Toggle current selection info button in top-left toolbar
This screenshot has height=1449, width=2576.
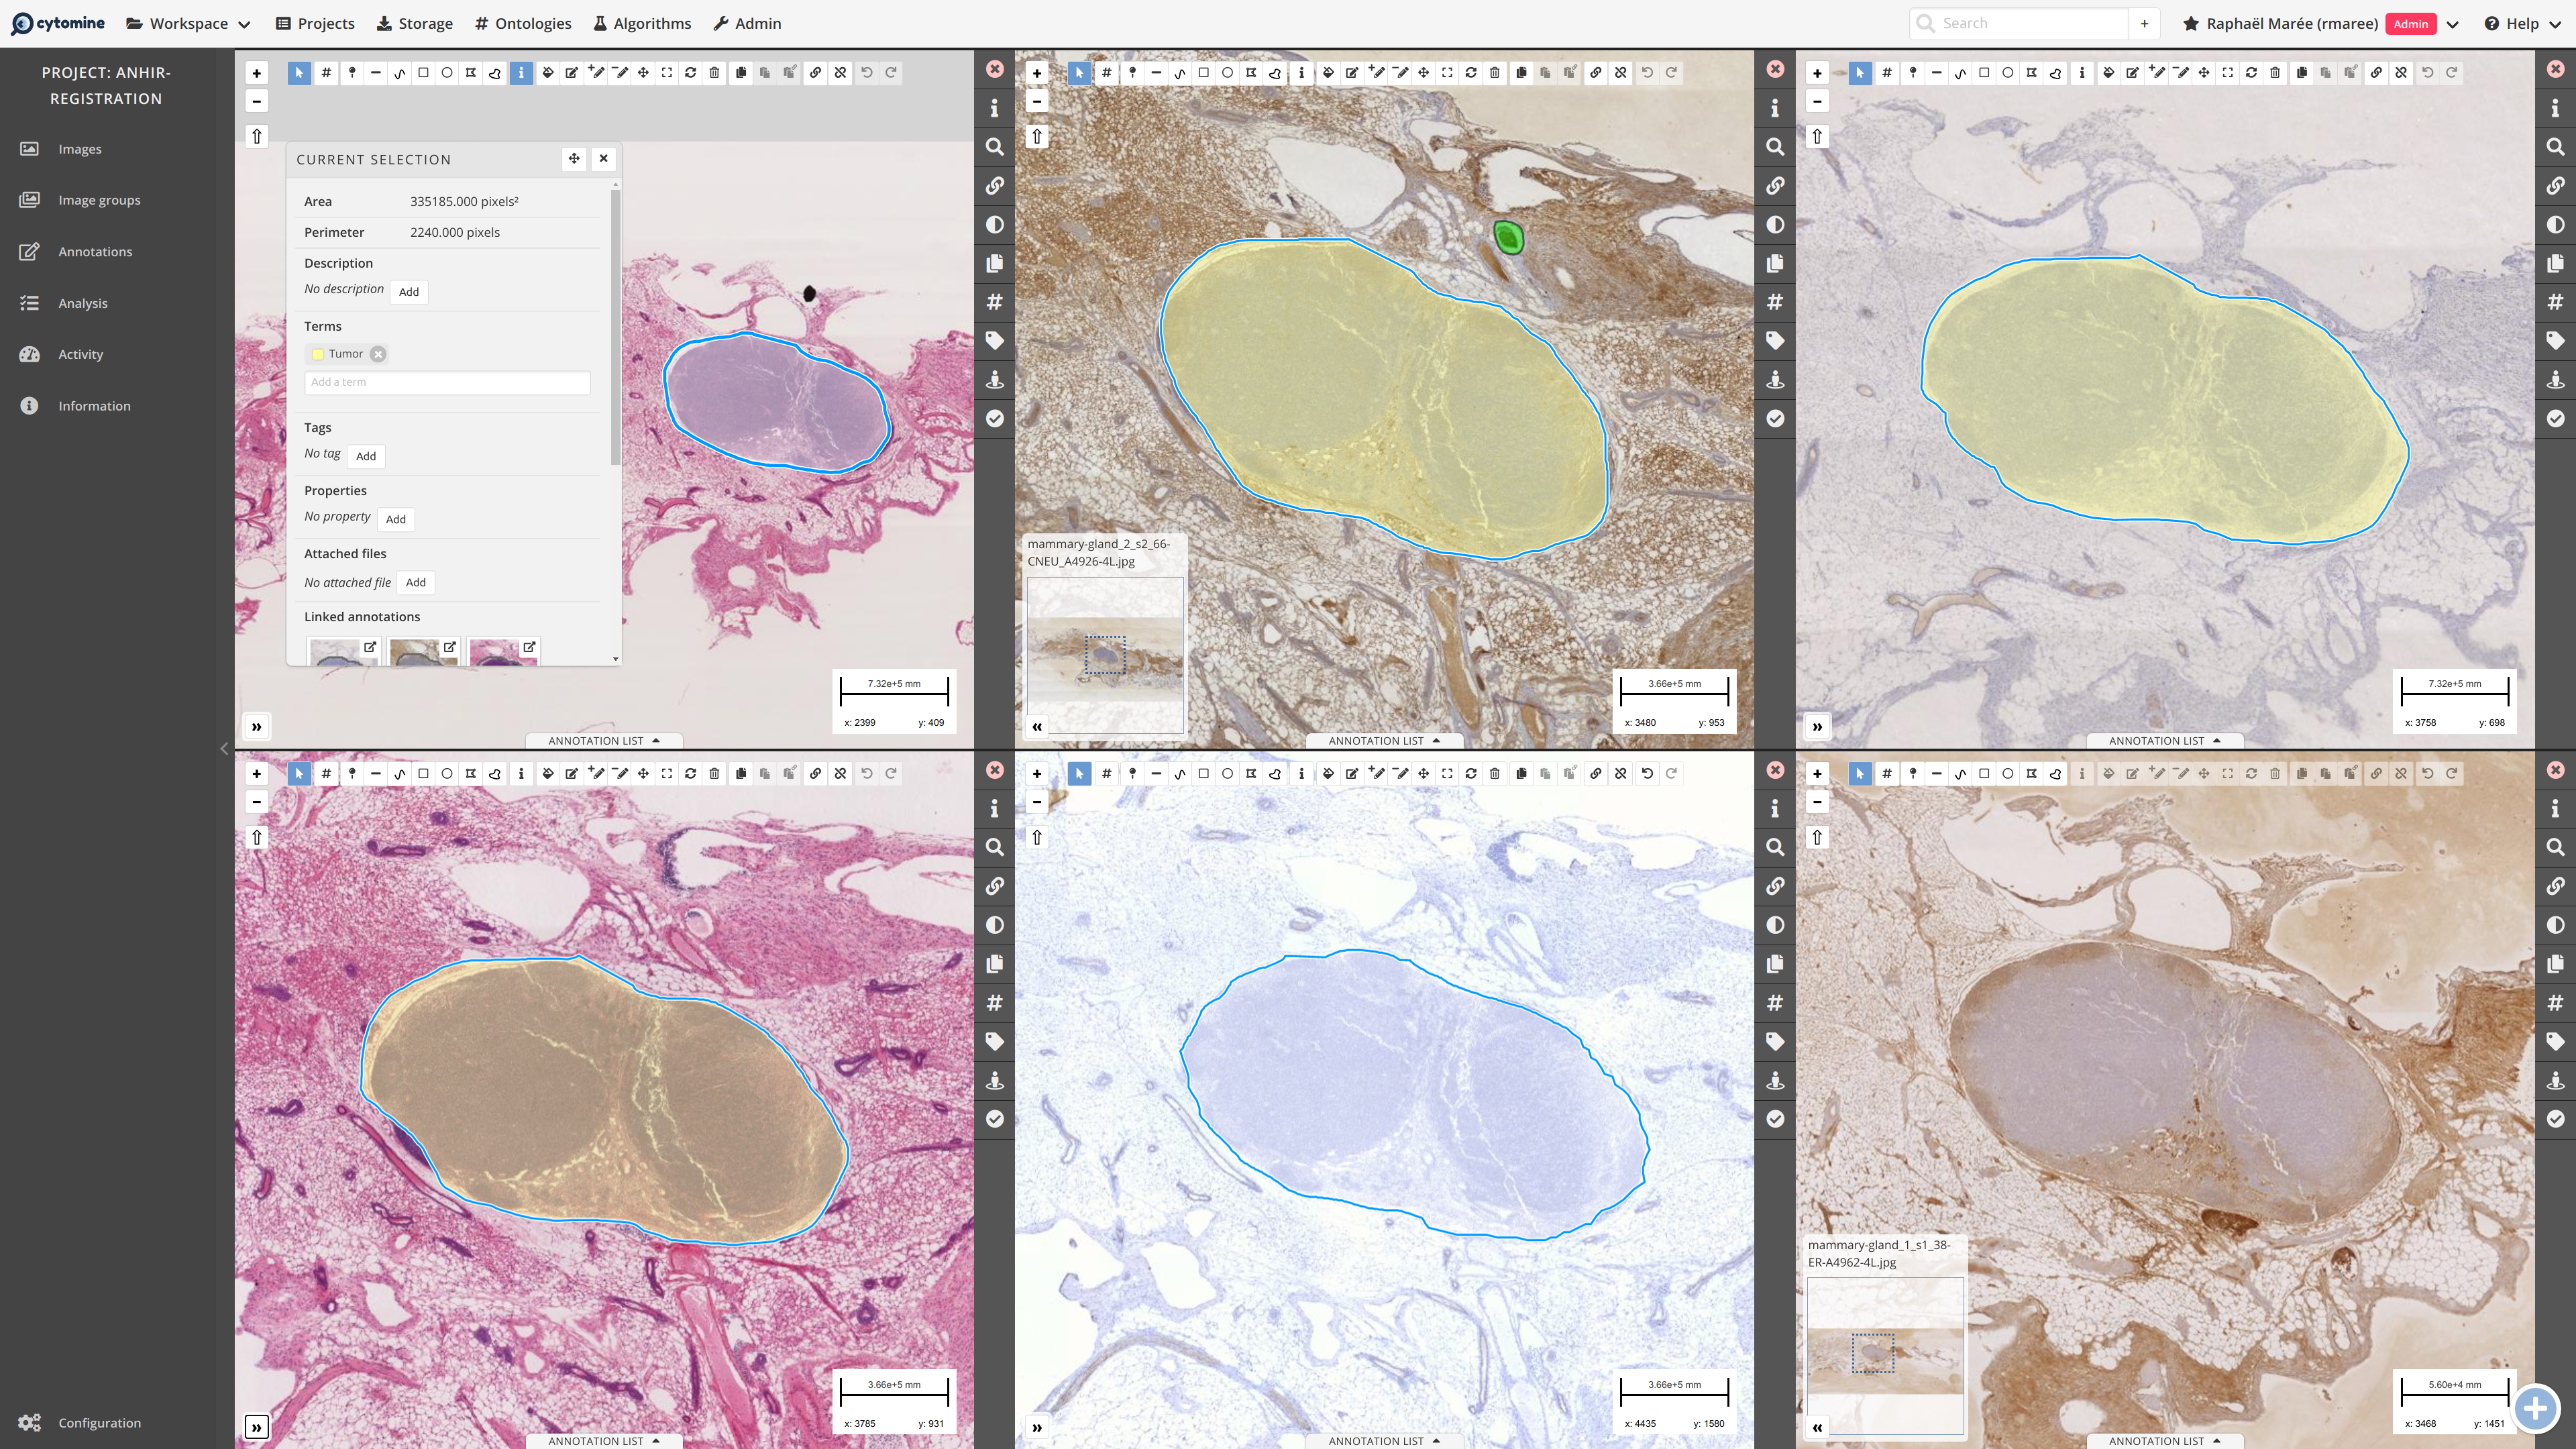tap(521, 73)
